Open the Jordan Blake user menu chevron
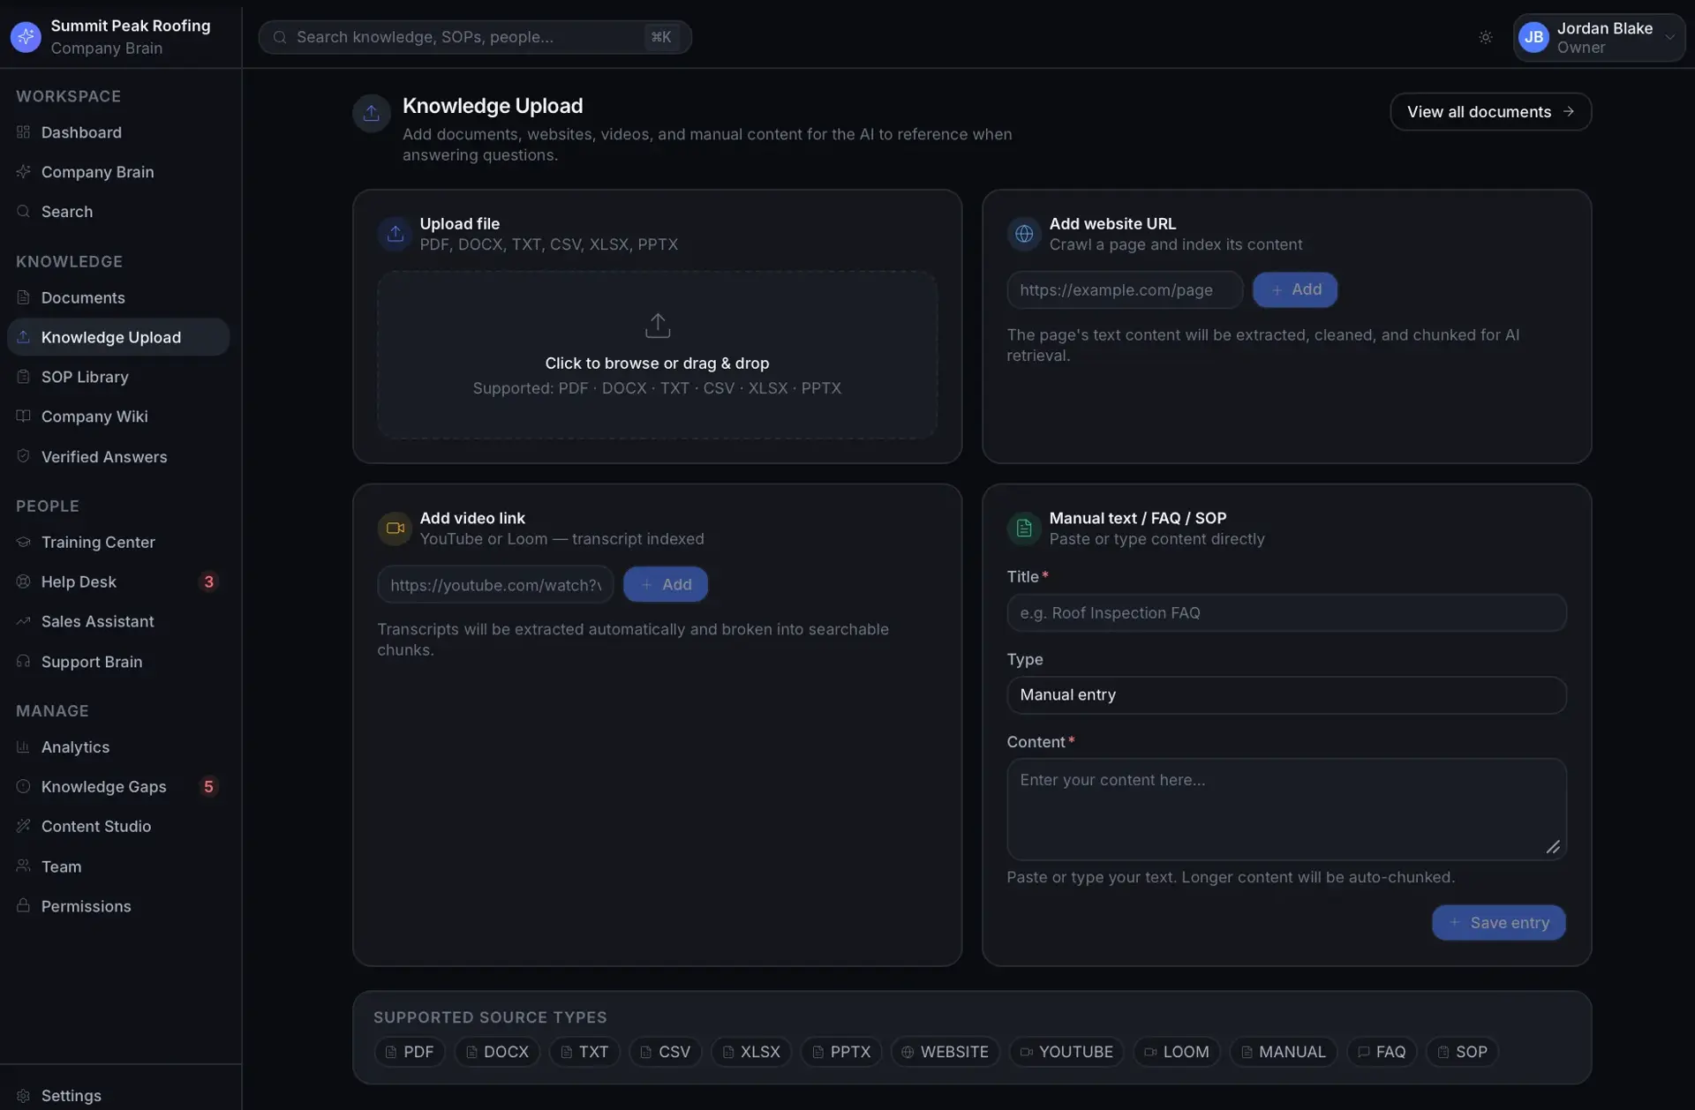The height and width of the screenshot is (1110, 1695). click(1669, 37)
